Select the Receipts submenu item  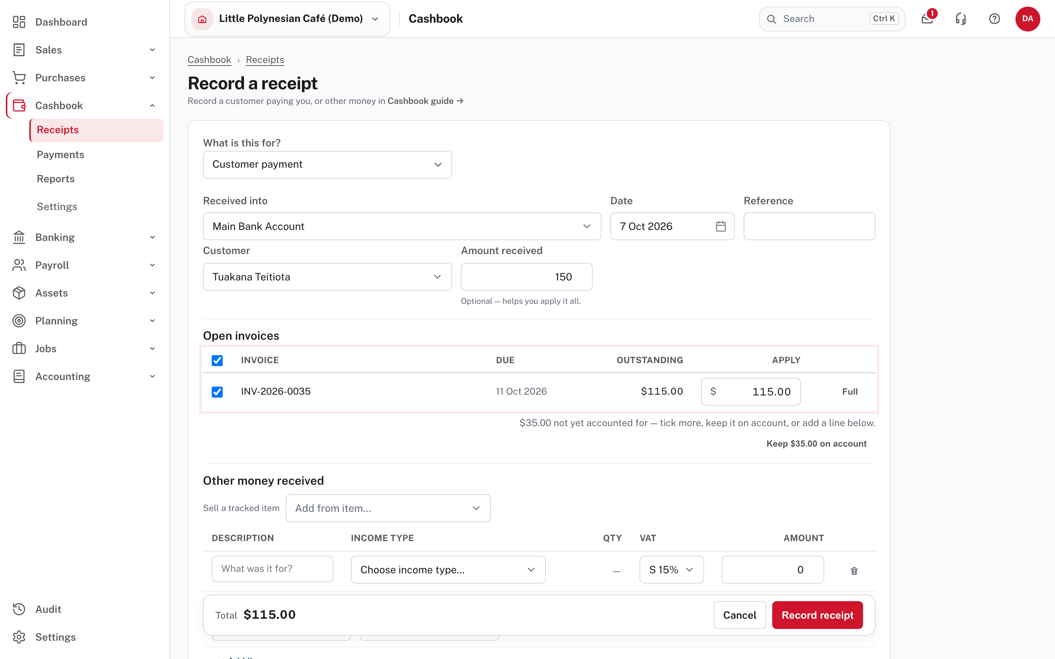point(96,130)
